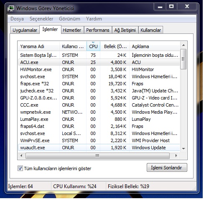Viewport: 204px width, 199px height.
Task: Click the horizontal scrollbar right arrow
Action: pyautogui.click(x=176, y=156)
